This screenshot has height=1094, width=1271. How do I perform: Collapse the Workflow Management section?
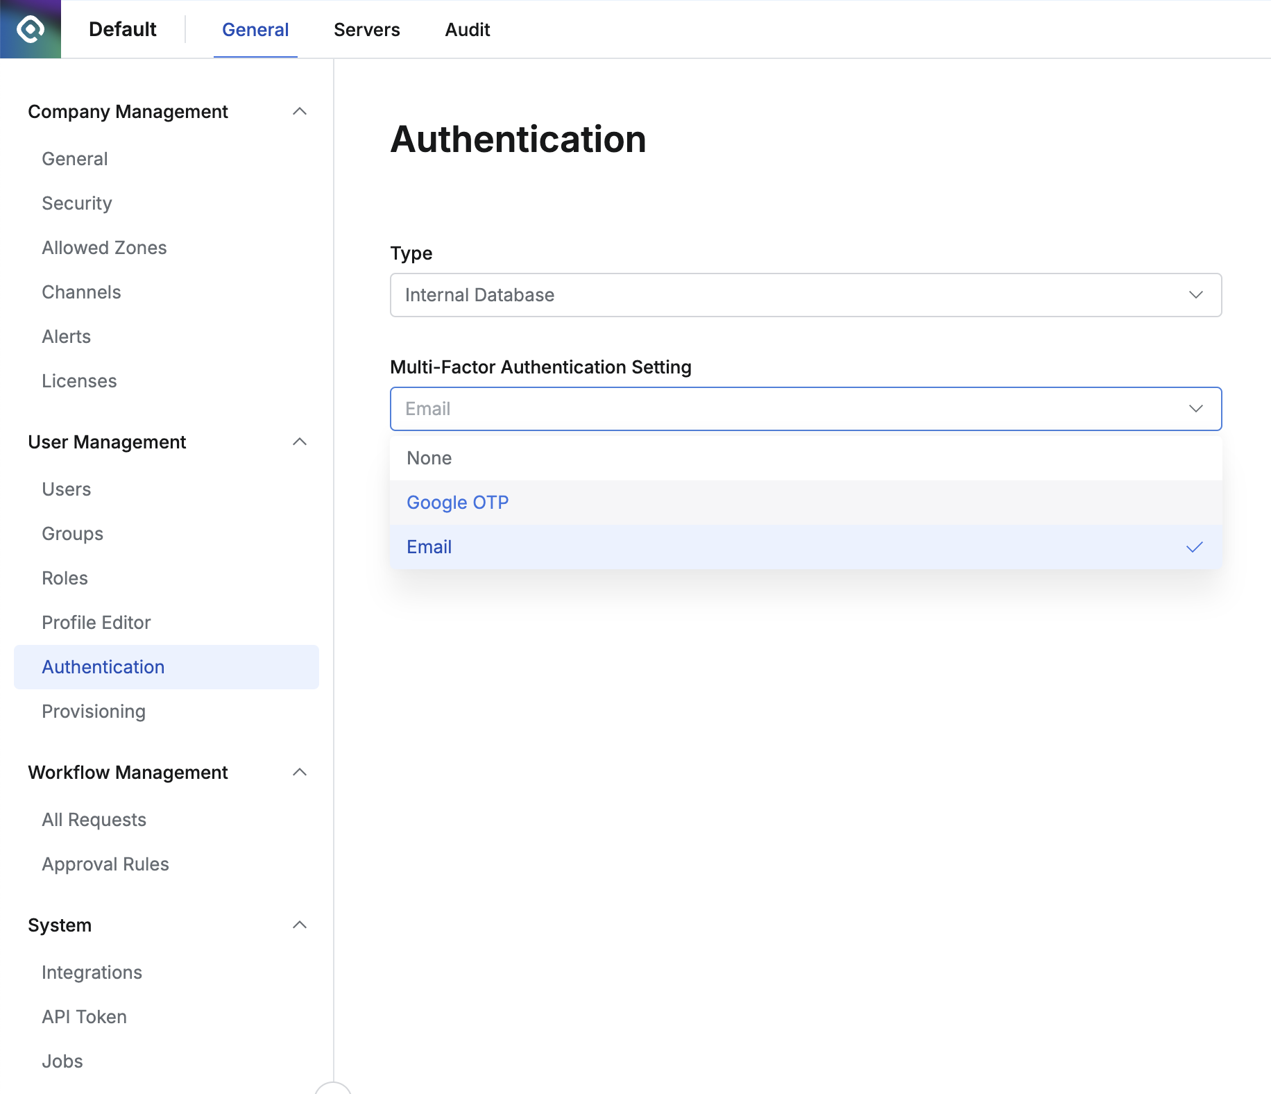click(300, 772)
